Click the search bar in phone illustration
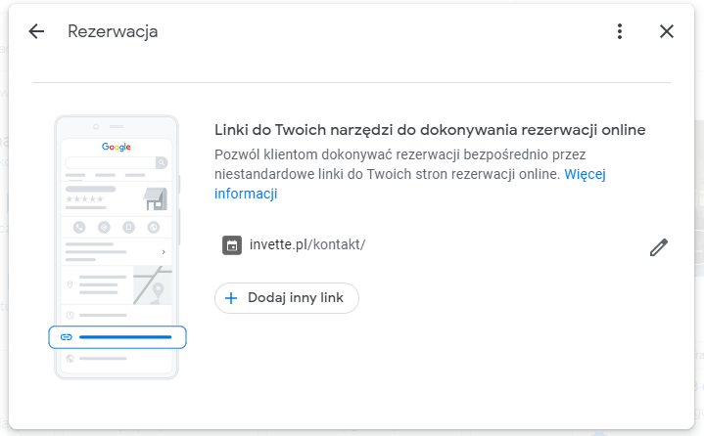The width and height of the screenshot is (704, 436). point(116,162)
